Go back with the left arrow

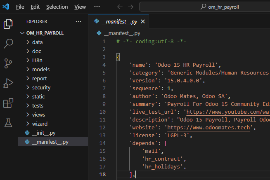(x=120, y=7)
